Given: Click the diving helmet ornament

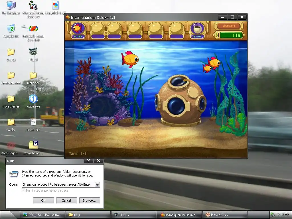Looking at the screenshot, I should point(181,100).
